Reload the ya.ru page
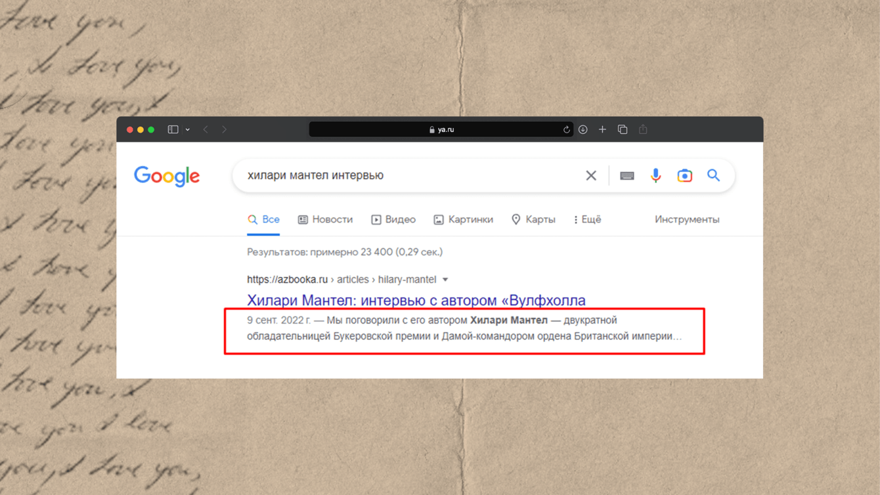 566,130
